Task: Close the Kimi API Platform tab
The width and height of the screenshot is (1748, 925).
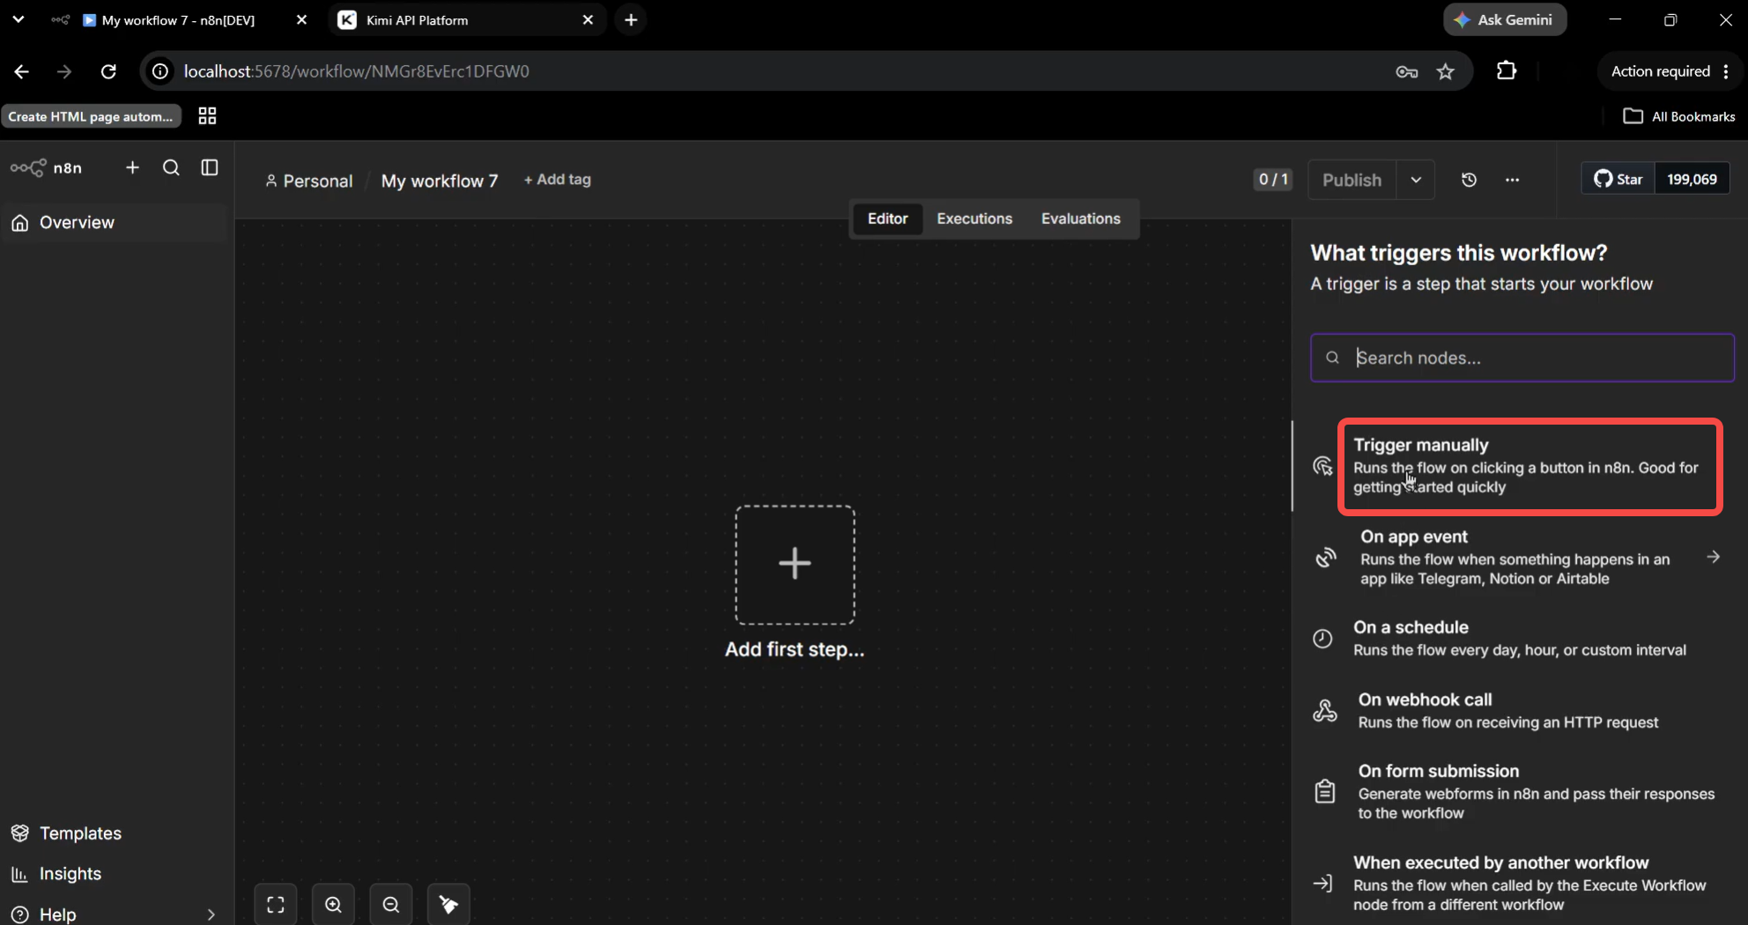Action: click(x=588, y=19)
